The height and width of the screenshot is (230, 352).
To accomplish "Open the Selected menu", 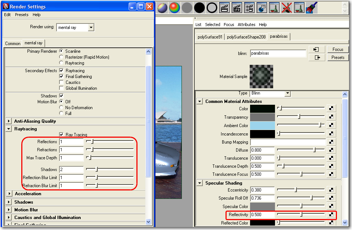I will tap(212, 25).
